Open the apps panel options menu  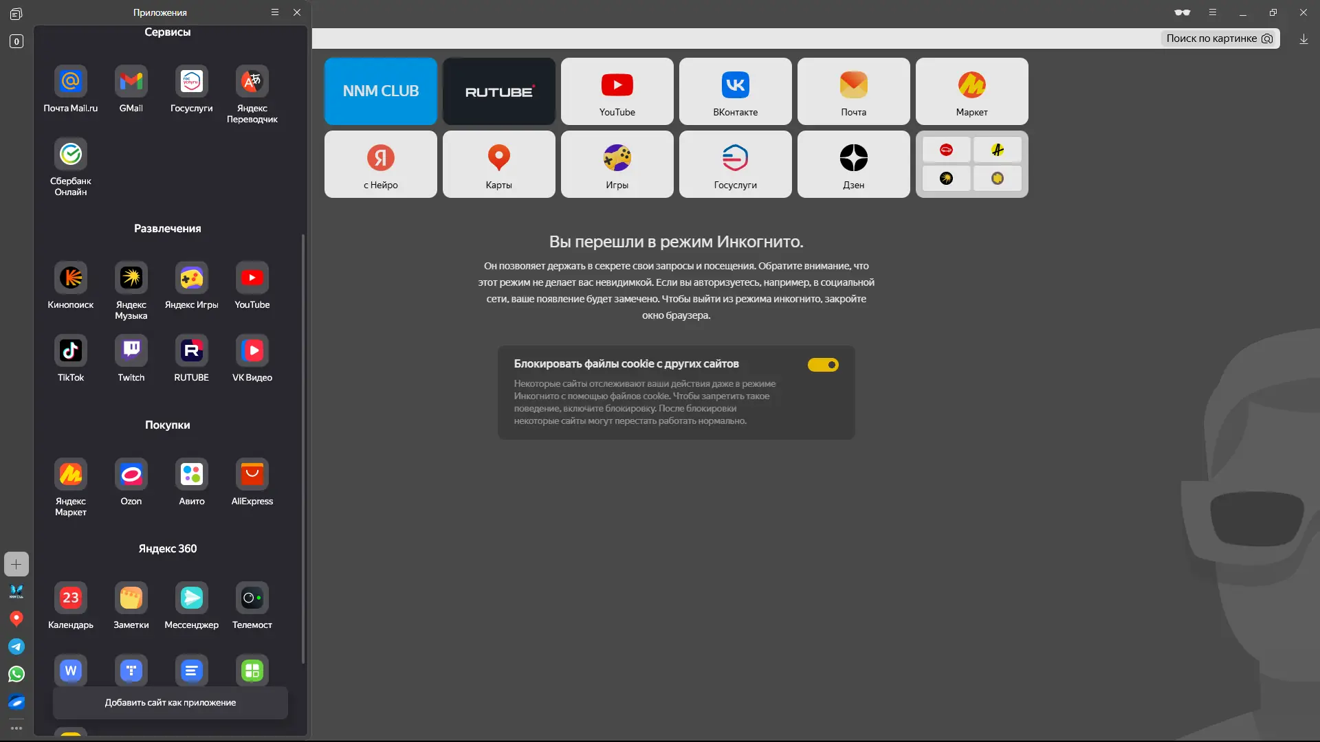275,12
